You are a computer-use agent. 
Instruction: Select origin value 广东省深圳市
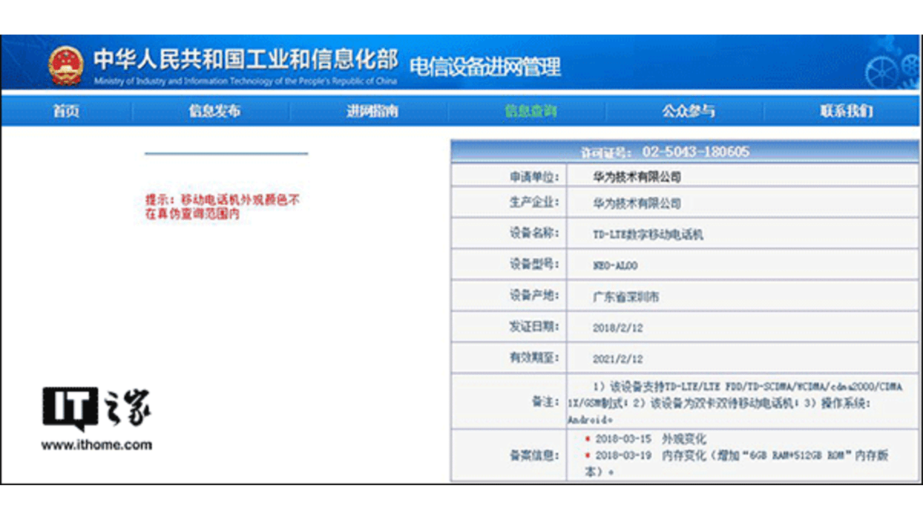[625, 296]
